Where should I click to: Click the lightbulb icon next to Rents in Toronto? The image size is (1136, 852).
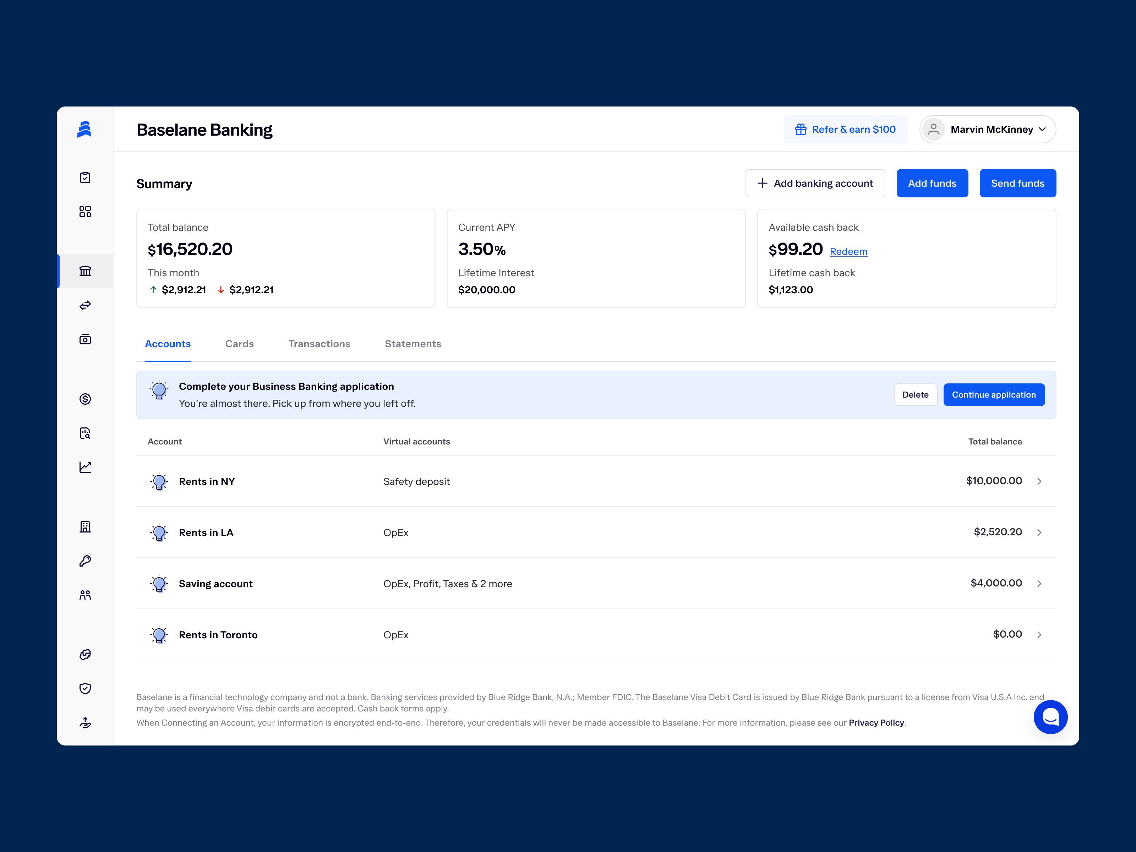(159, 635)
